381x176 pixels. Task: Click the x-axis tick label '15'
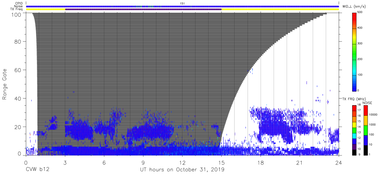222,162
